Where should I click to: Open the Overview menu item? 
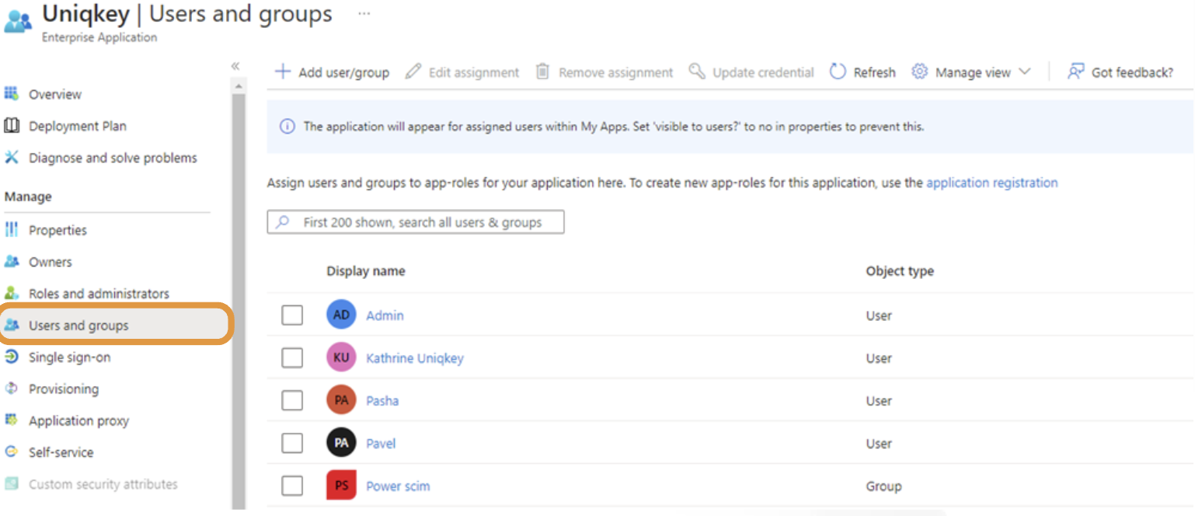pos(55,94)
